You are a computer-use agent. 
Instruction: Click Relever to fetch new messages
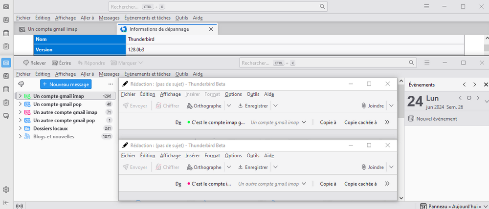tap(34, 63)
